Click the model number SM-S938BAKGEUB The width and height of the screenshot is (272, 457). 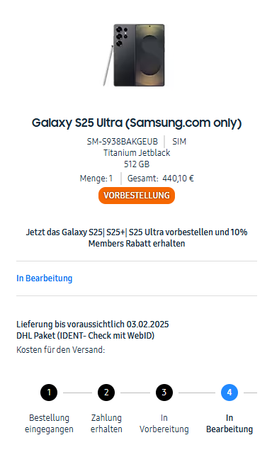pyautogui.click(x=123, y=142)
